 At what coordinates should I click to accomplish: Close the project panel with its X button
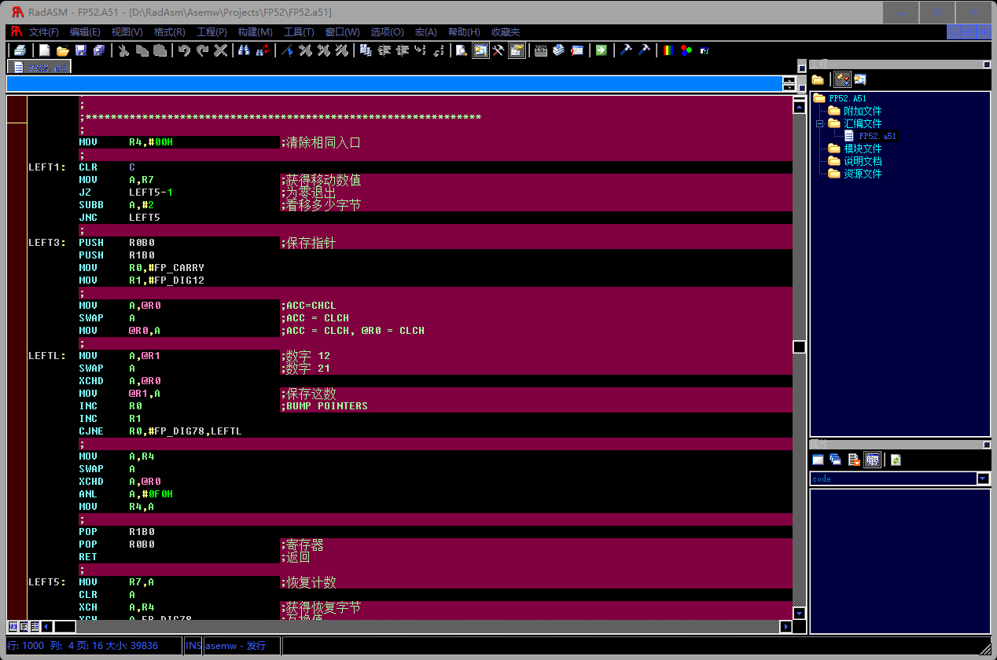point(986,64)
